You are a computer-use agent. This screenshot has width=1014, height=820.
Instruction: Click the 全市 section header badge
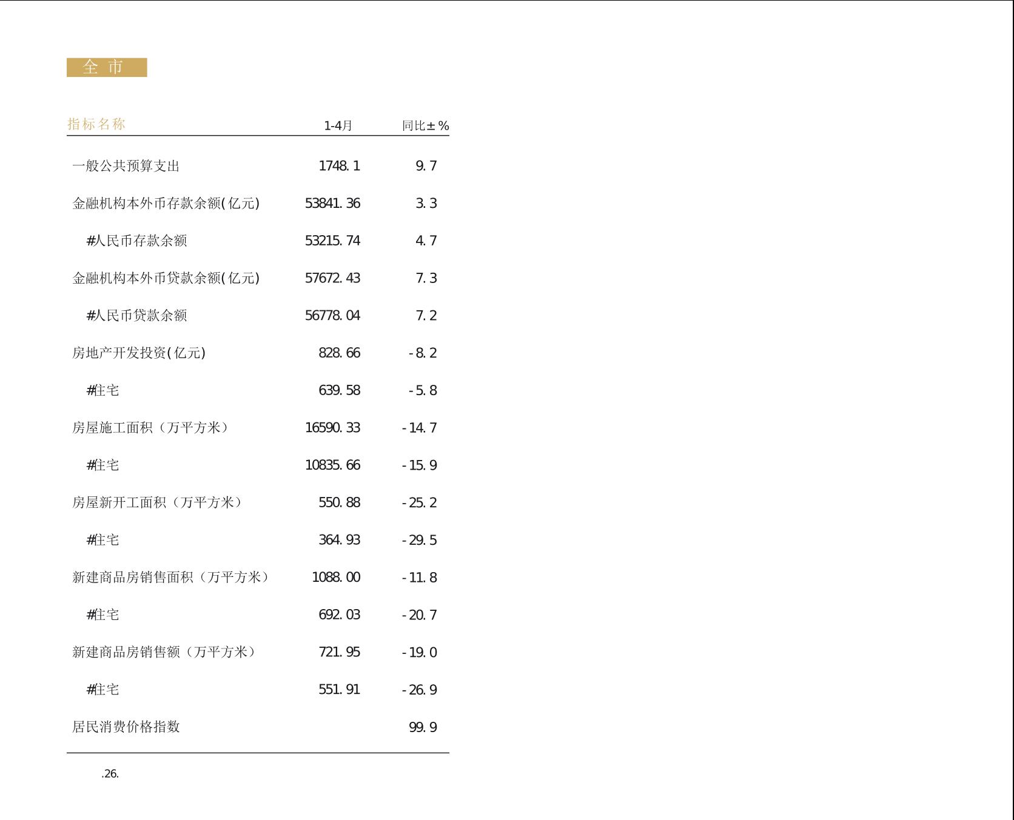107,67
